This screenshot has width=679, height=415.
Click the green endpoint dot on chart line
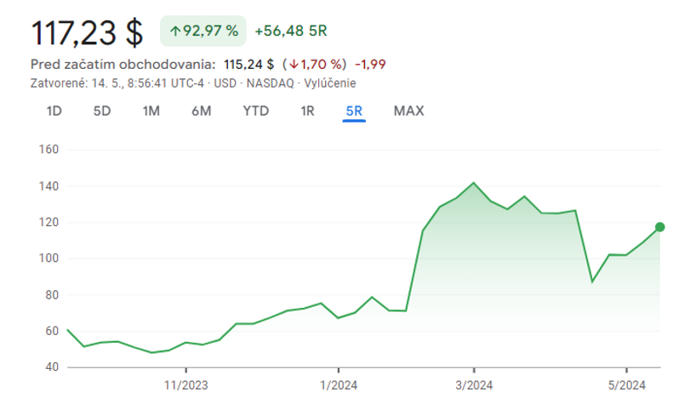pos(660,227)
